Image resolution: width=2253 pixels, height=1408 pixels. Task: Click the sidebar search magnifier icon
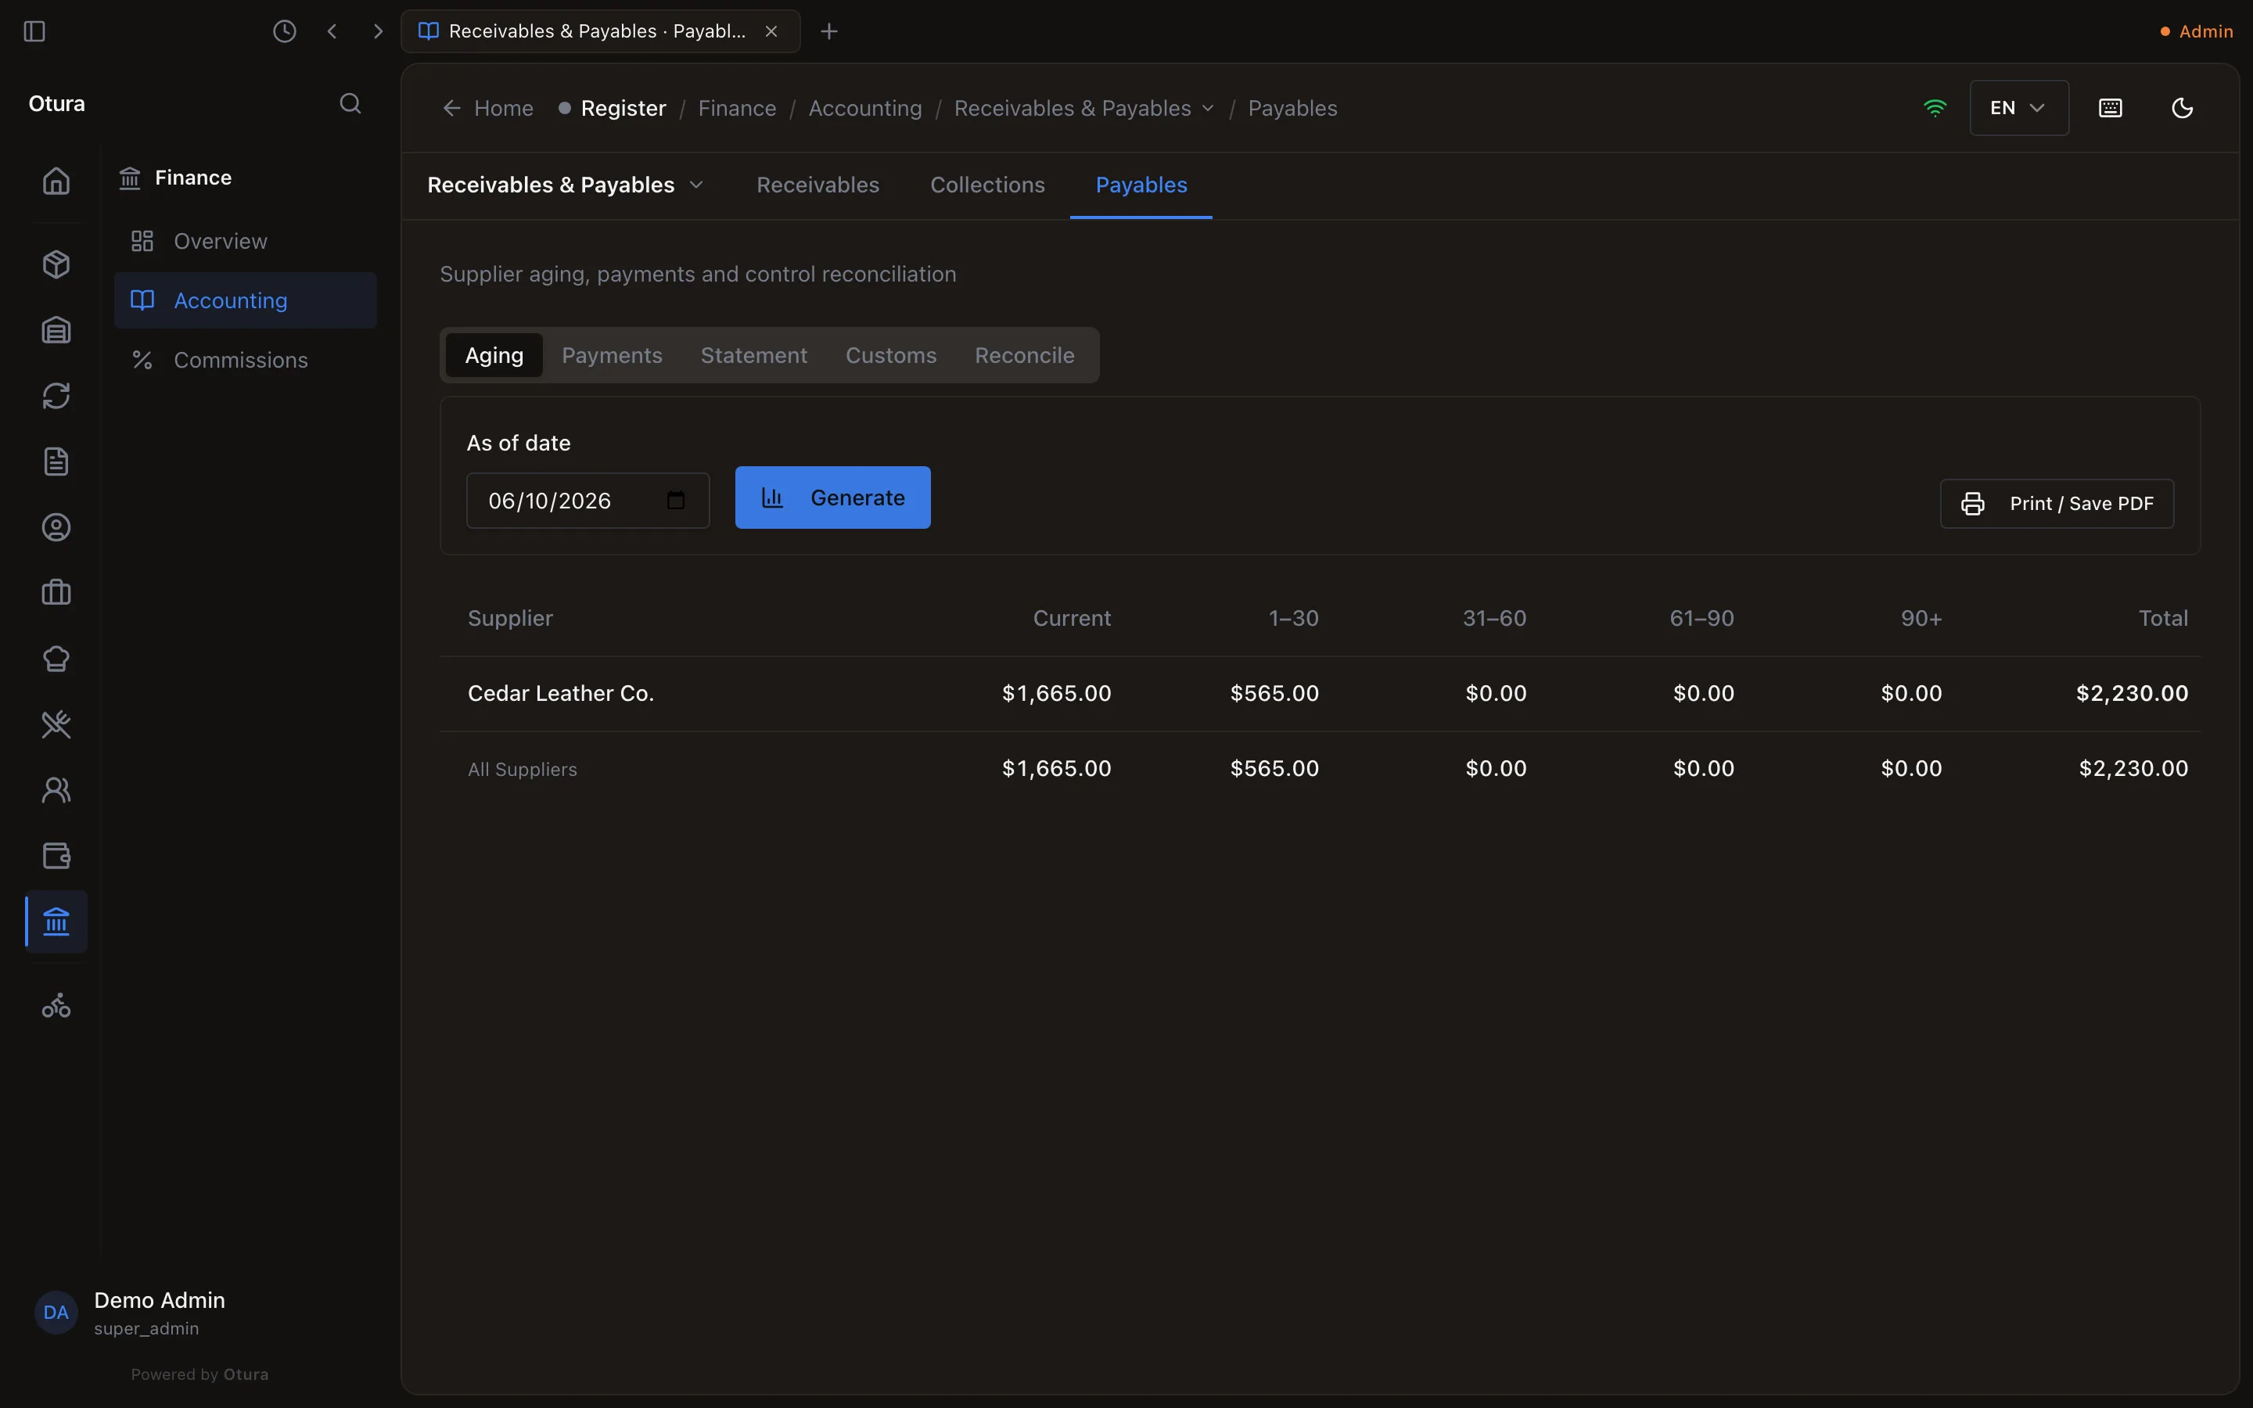350,103
